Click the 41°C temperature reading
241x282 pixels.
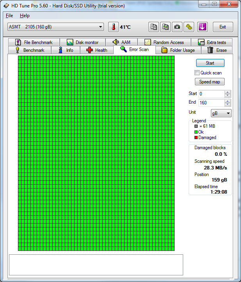pyautogui.click(x=125, y=27)
